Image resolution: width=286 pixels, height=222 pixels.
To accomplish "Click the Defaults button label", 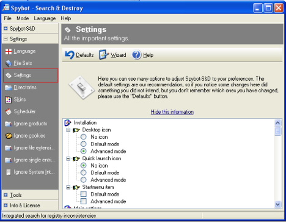I will 85,55.
